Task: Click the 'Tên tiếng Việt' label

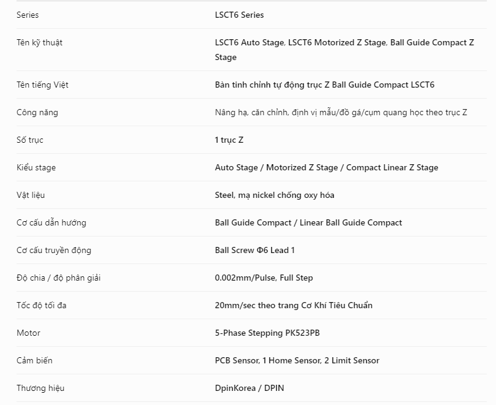Action: click(42, 85)
